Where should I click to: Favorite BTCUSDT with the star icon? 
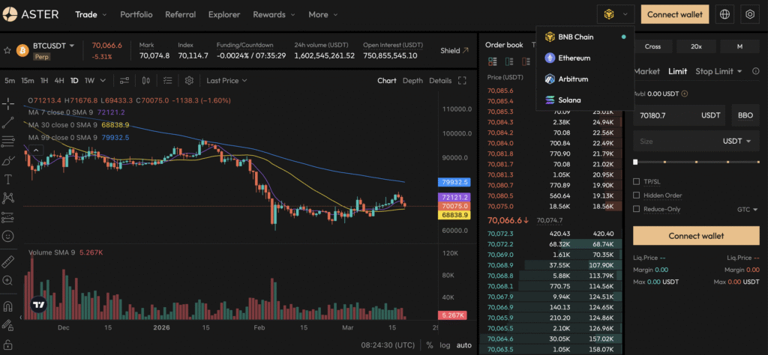7,50
